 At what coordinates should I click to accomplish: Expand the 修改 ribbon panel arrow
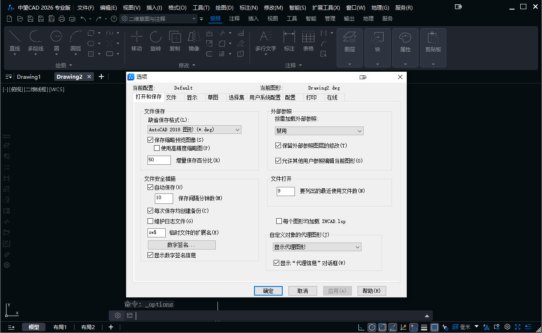(x=194, y=65)
